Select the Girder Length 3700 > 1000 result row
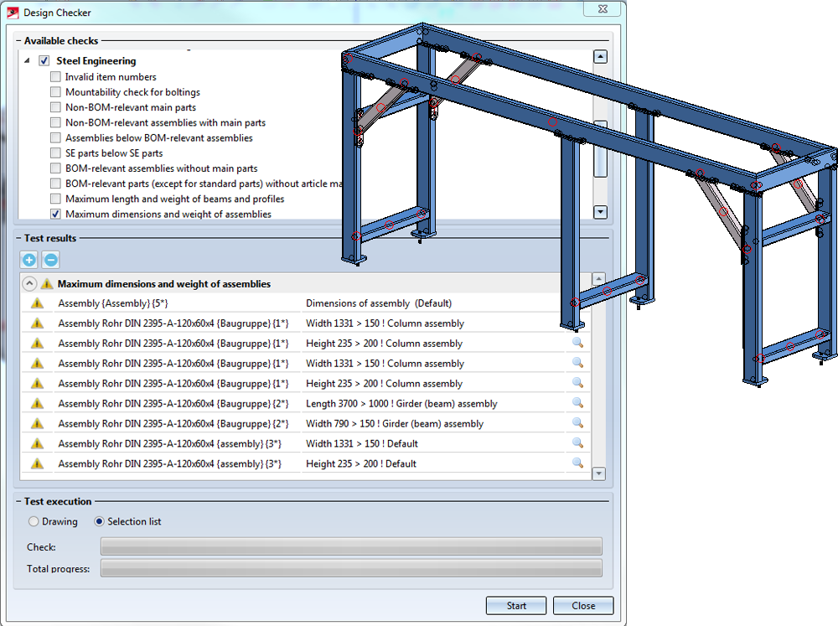 tap(401, 403)
